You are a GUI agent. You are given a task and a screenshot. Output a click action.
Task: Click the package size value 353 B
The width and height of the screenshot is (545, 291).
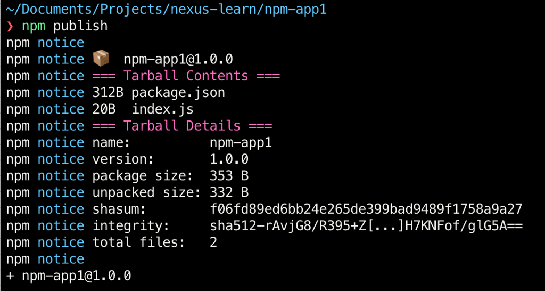coord(229,176)
